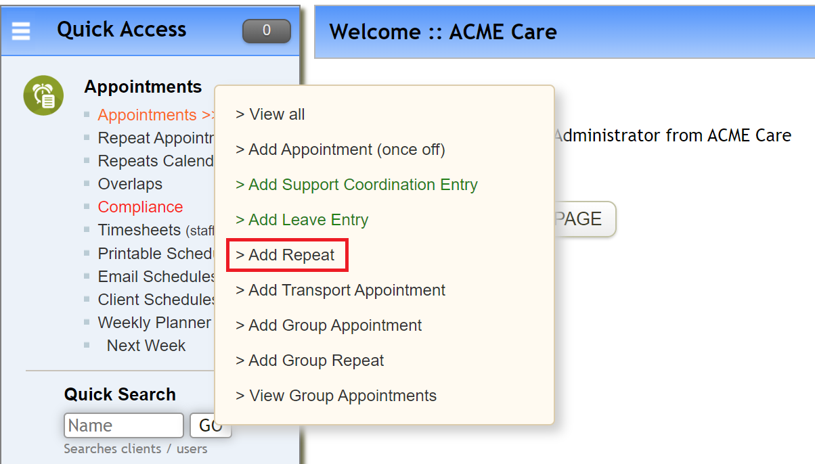Click the notification counter showing 0
Viewport: 815px width, 464px height.
(x=266, y=30)
